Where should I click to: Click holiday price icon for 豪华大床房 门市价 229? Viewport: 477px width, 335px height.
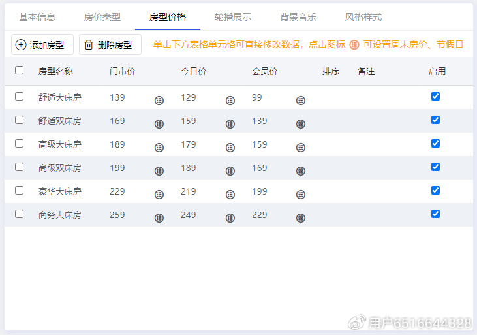point(159,195)
